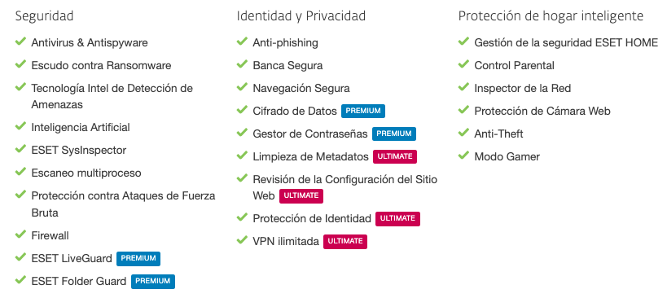Click the Protección de Cámara Web text
This screenshot has width=667, height=298.
542,111
